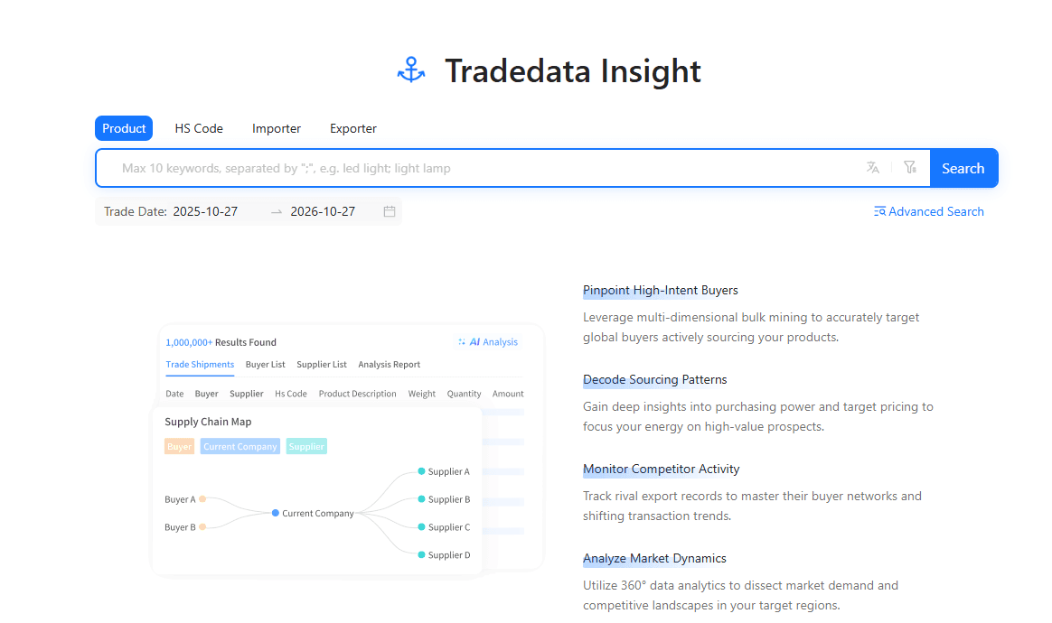The width and height of the screenshot is (1052, 623).
Task: Click the Product Description column header
Action: [x=358, y=394]
